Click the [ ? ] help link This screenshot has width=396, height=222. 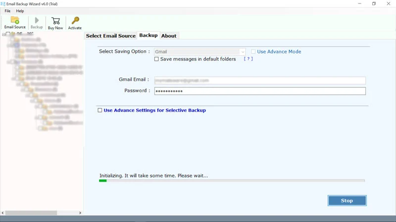point(248,59)
